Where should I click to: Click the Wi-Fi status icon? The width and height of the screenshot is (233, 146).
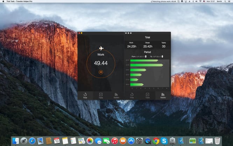click(200, 1)
